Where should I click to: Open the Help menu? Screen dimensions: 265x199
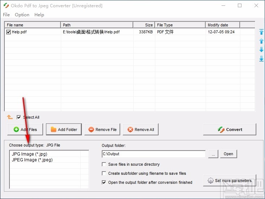39,15
